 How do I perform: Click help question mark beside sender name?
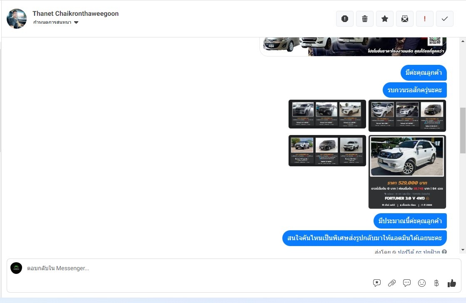click(x=444, y=252)
